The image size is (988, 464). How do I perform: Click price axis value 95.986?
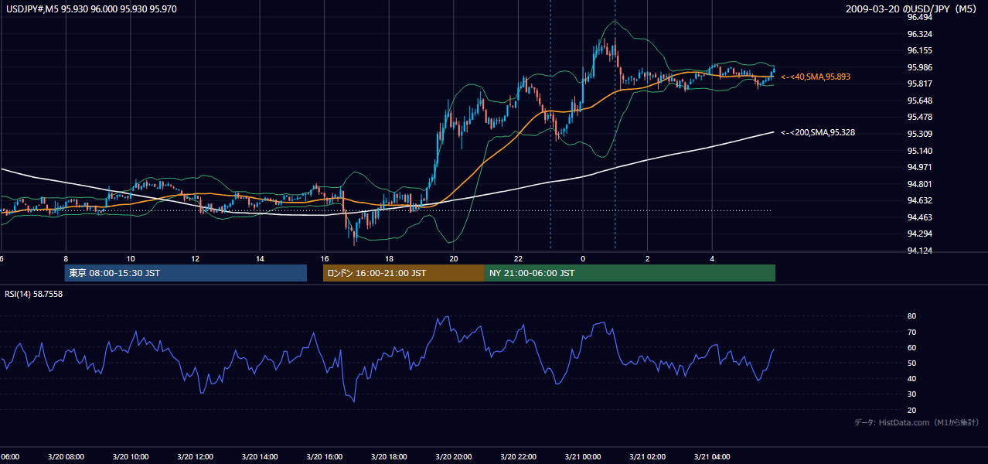[918, 67]
